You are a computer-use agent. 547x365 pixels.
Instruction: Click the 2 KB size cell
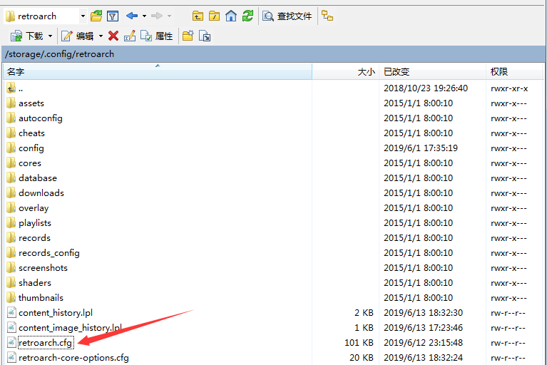coord(364,313)
